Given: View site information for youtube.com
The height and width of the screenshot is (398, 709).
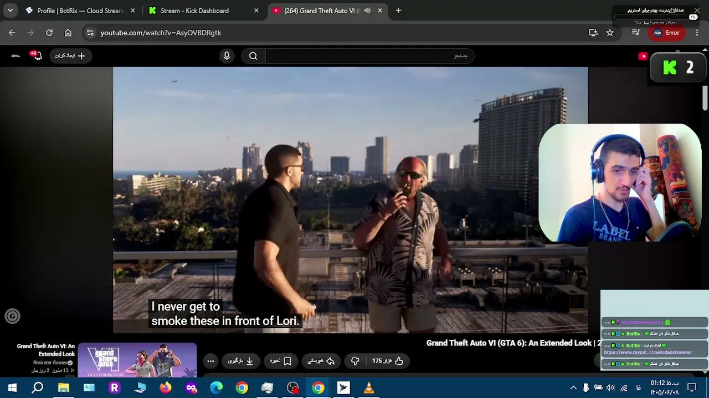Looking at the screenshot, I should click(x=90, y=33).
